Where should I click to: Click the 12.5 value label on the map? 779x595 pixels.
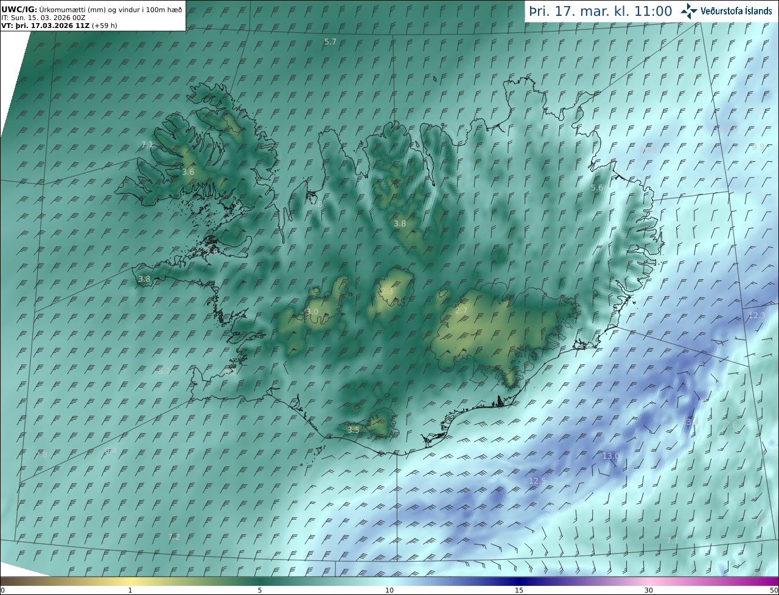(x=537, y=481)
